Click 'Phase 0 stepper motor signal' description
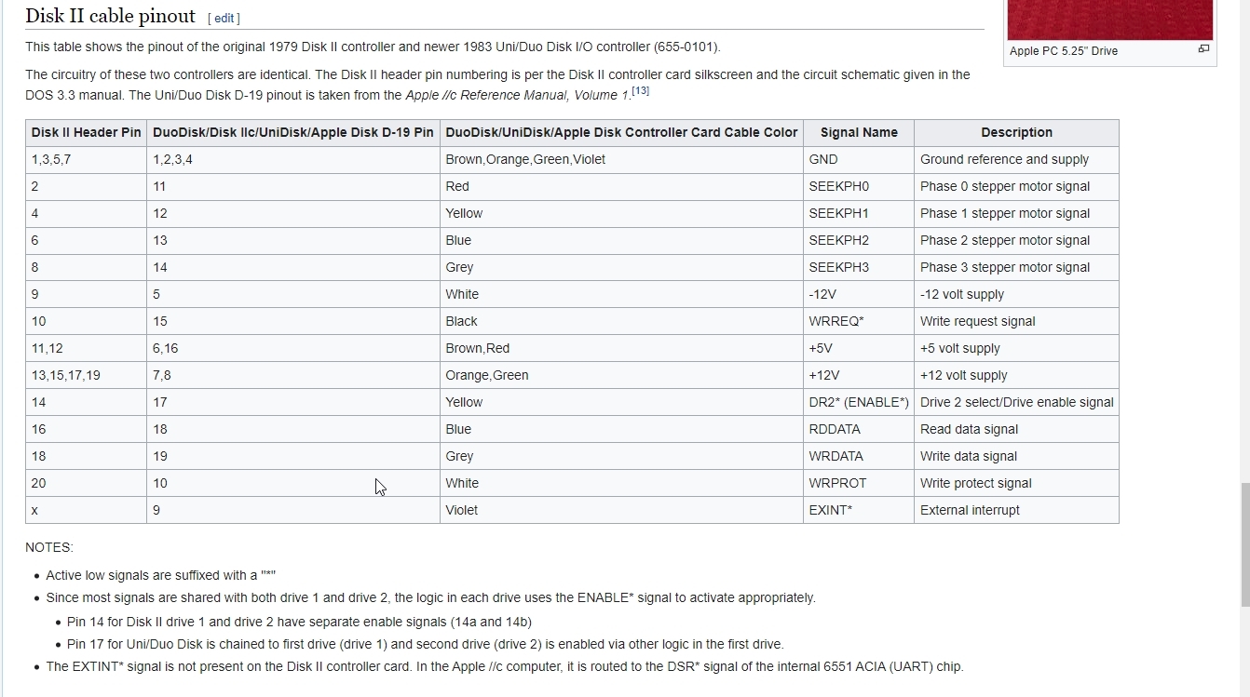This screenshot has height=697, width=1250. point(1016,186)
